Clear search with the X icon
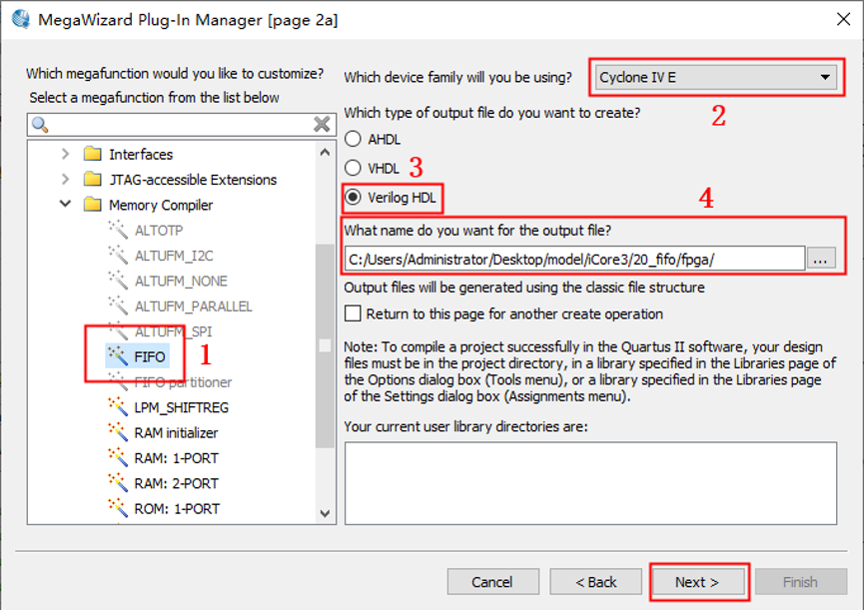Screen dimensions: 864x610 pyautogui.click(x=322, y=124)
